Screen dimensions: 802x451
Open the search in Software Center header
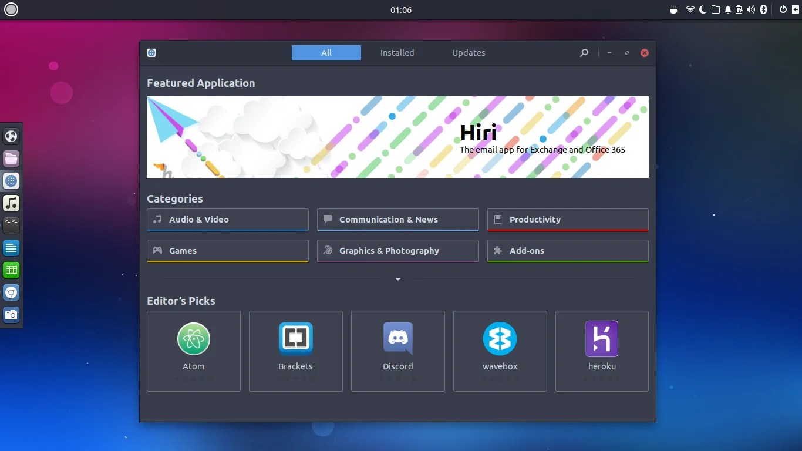(x=584, y=53)
